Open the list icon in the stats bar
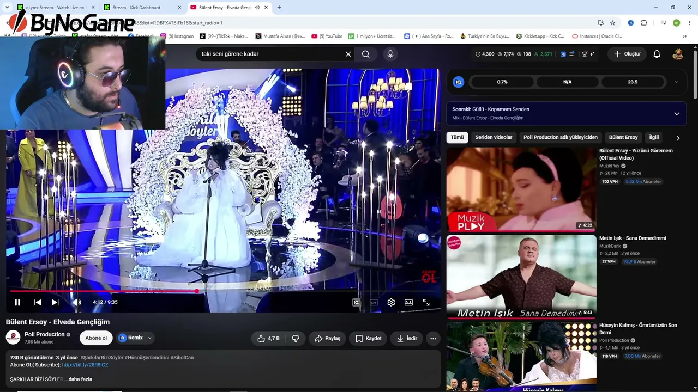698x392 pixels. point(571,54)
